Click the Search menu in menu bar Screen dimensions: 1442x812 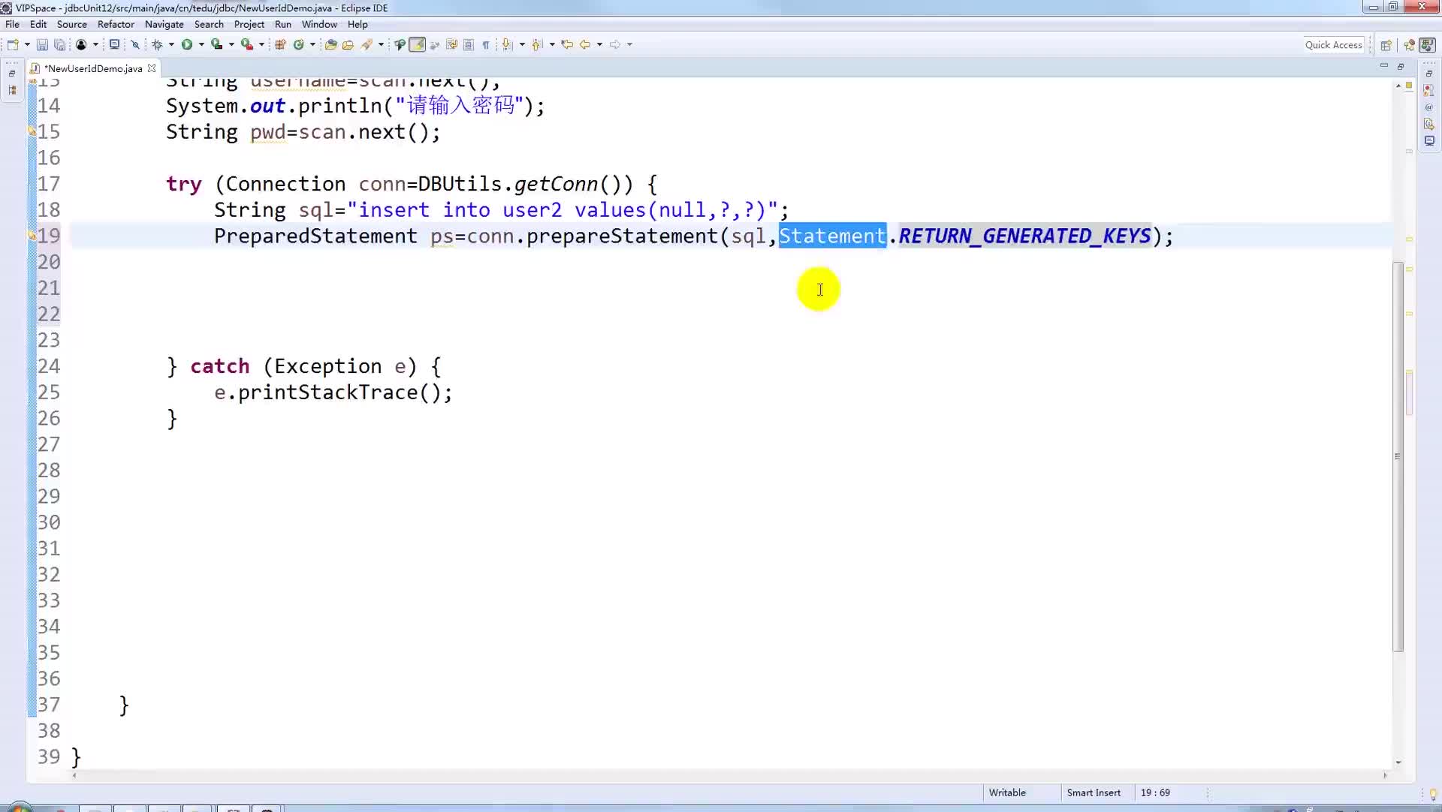(x=209, y=24)
